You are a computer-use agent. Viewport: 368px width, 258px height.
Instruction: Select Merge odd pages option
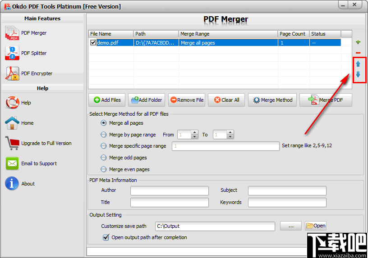pyautogui.click(x=103, y=158)
